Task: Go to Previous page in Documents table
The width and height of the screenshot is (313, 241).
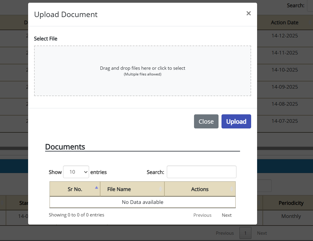Action: click(202, 215)
